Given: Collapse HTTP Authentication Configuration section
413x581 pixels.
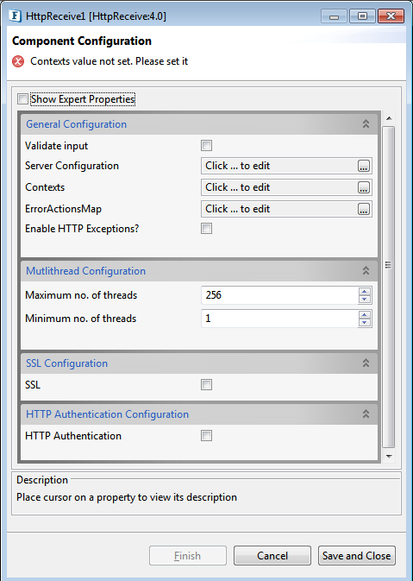Looking at the screenshot, I should coord(366,414).
